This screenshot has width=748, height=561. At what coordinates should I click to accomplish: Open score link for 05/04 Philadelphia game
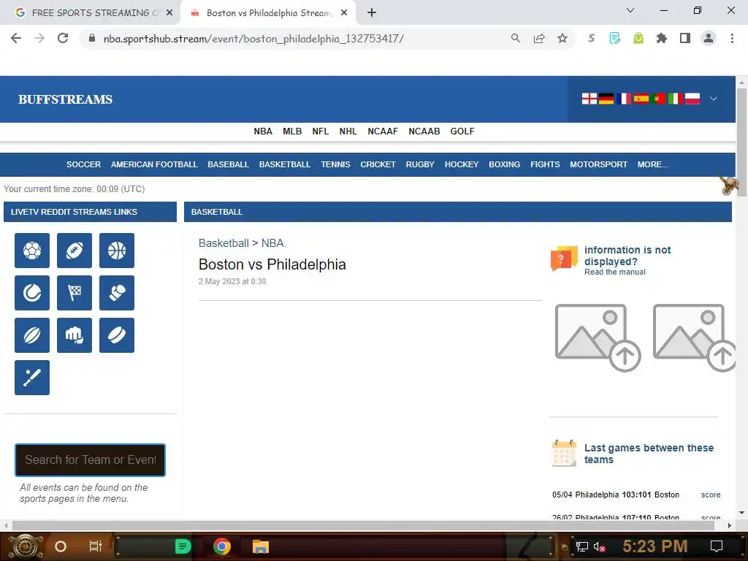click(x=711, y=495)
